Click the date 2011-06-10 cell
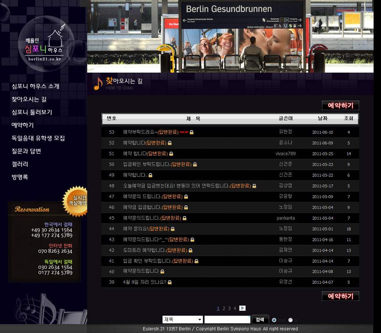This screenshot has height=333, width=381. click(x=323, y=132)
